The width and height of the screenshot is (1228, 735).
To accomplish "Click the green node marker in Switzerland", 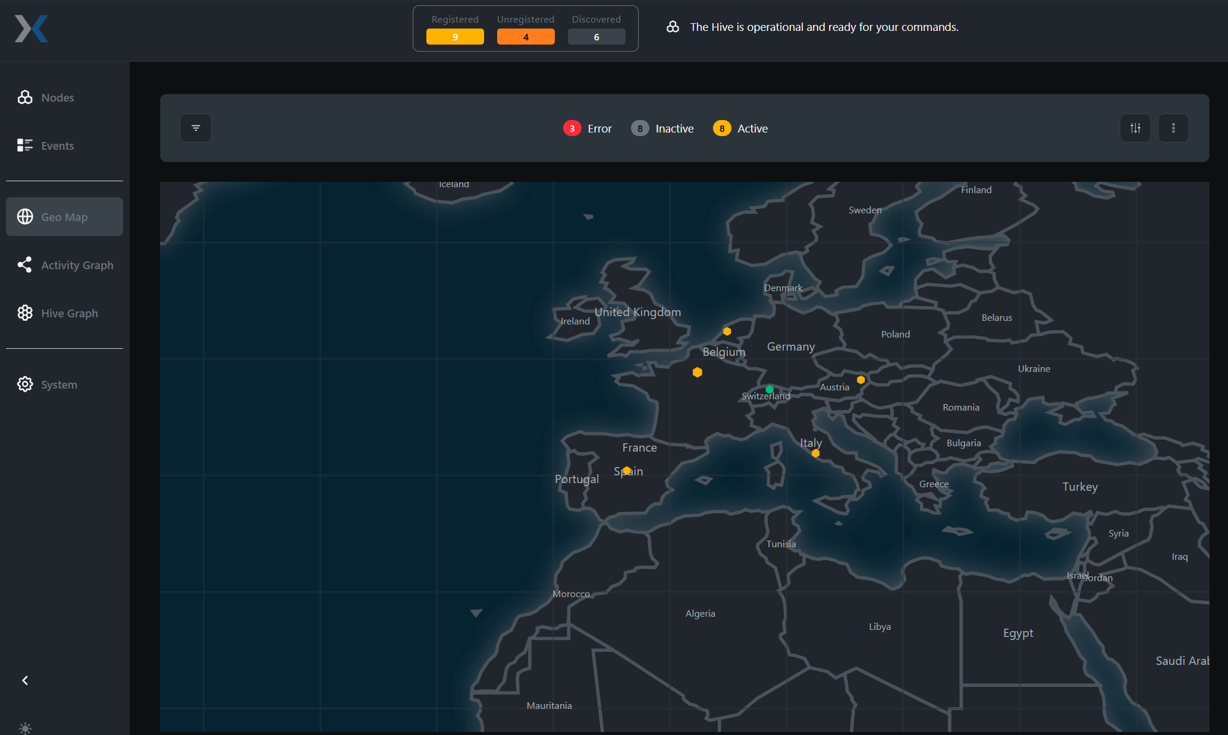I will click(x=770, y=389).
